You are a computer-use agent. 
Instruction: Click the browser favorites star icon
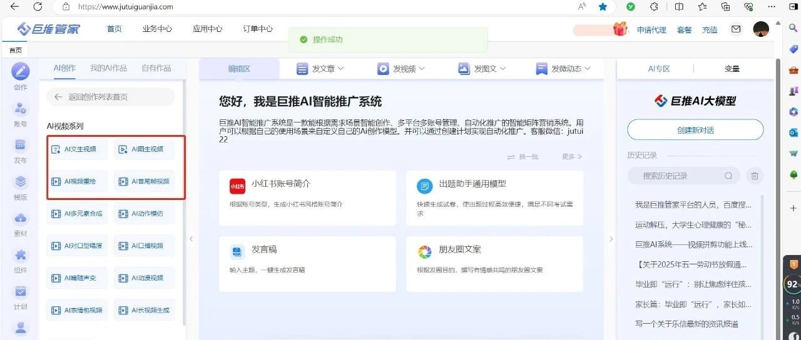(x=603, y=7)
